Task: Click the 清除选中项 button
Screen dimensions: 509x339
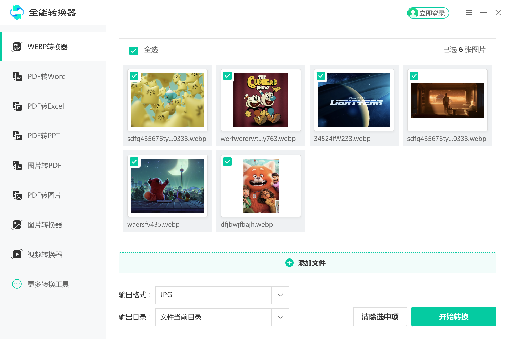Action: pyautogui.click(x=380, y=317)
